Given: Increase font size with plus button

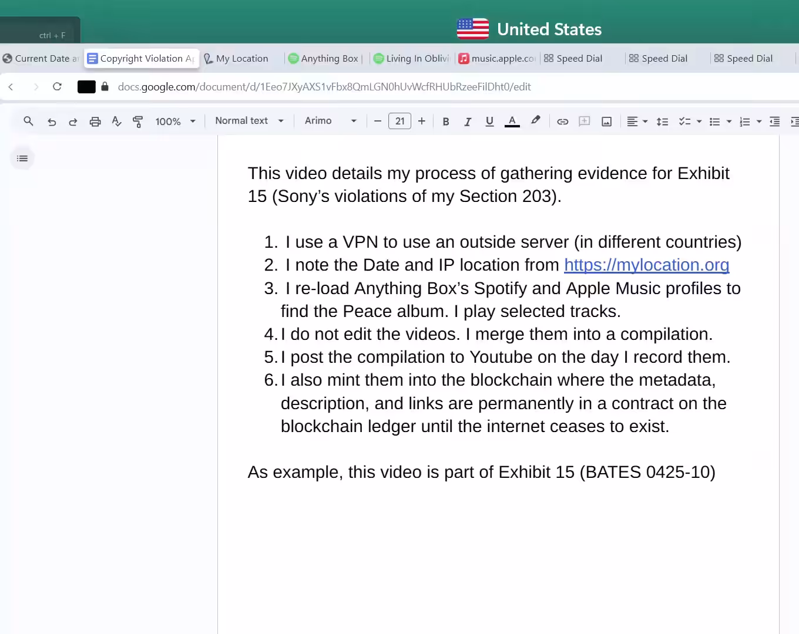Looking at the screenshot, I should point(422,121).
